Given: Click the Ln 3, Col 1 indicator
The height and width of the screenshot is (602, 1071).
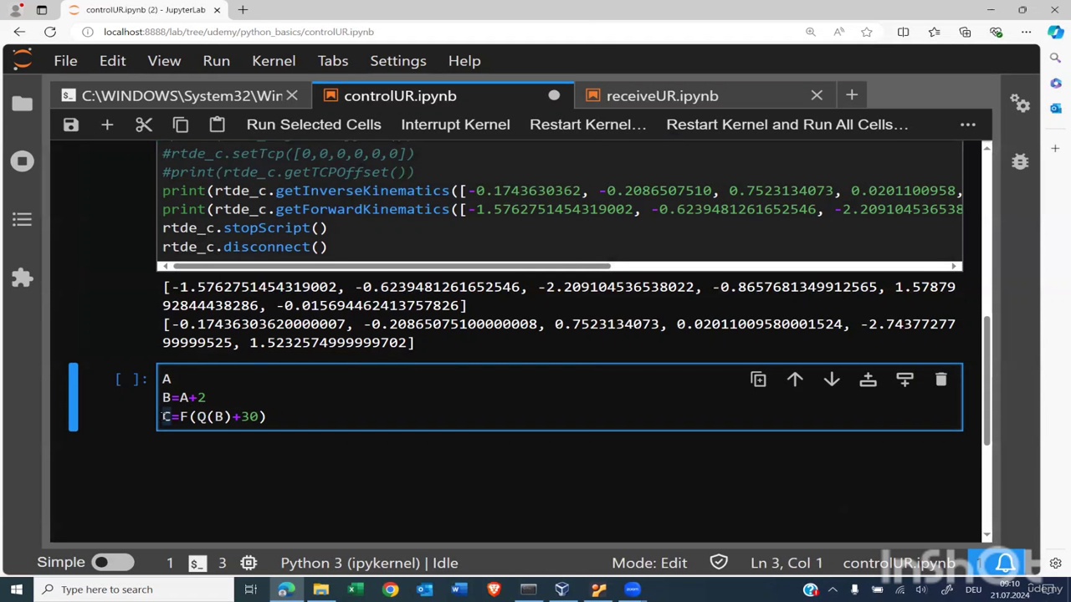Looking at the screenshot, I should [x=787, y=563].
